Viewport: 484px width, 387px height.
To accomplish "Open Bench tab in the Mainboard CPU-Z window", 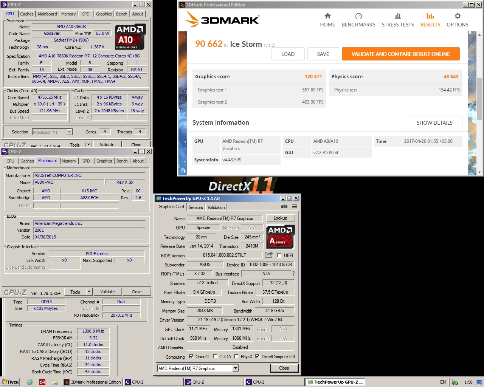I will pos(122,161).
